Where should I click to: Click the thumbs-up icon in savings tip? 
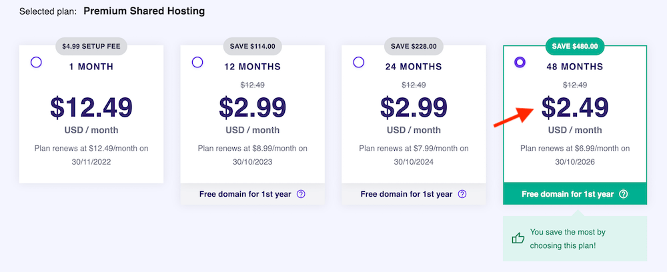coord(518,238)
